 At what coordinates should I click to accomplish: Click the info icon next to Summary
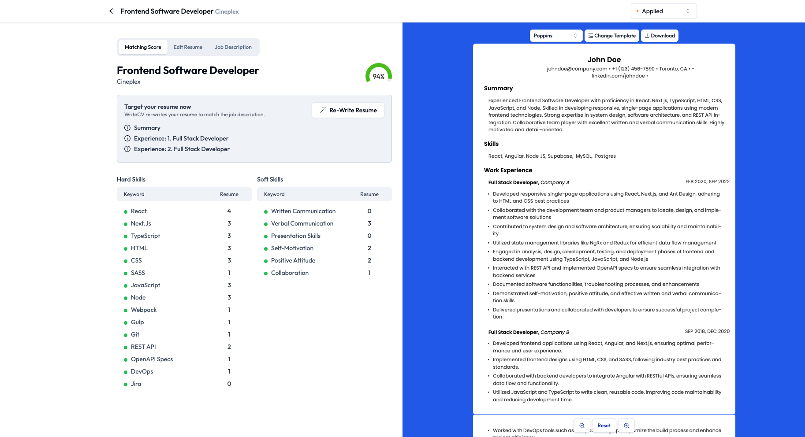127,128
